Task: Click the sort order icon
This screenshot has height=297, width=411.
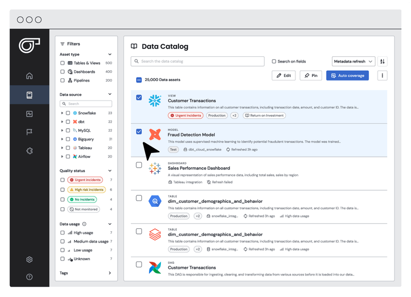Action: click(382, 62)
